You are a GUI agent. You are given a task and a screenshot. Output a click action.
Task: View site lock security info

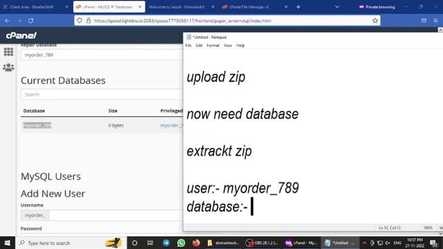89,21
